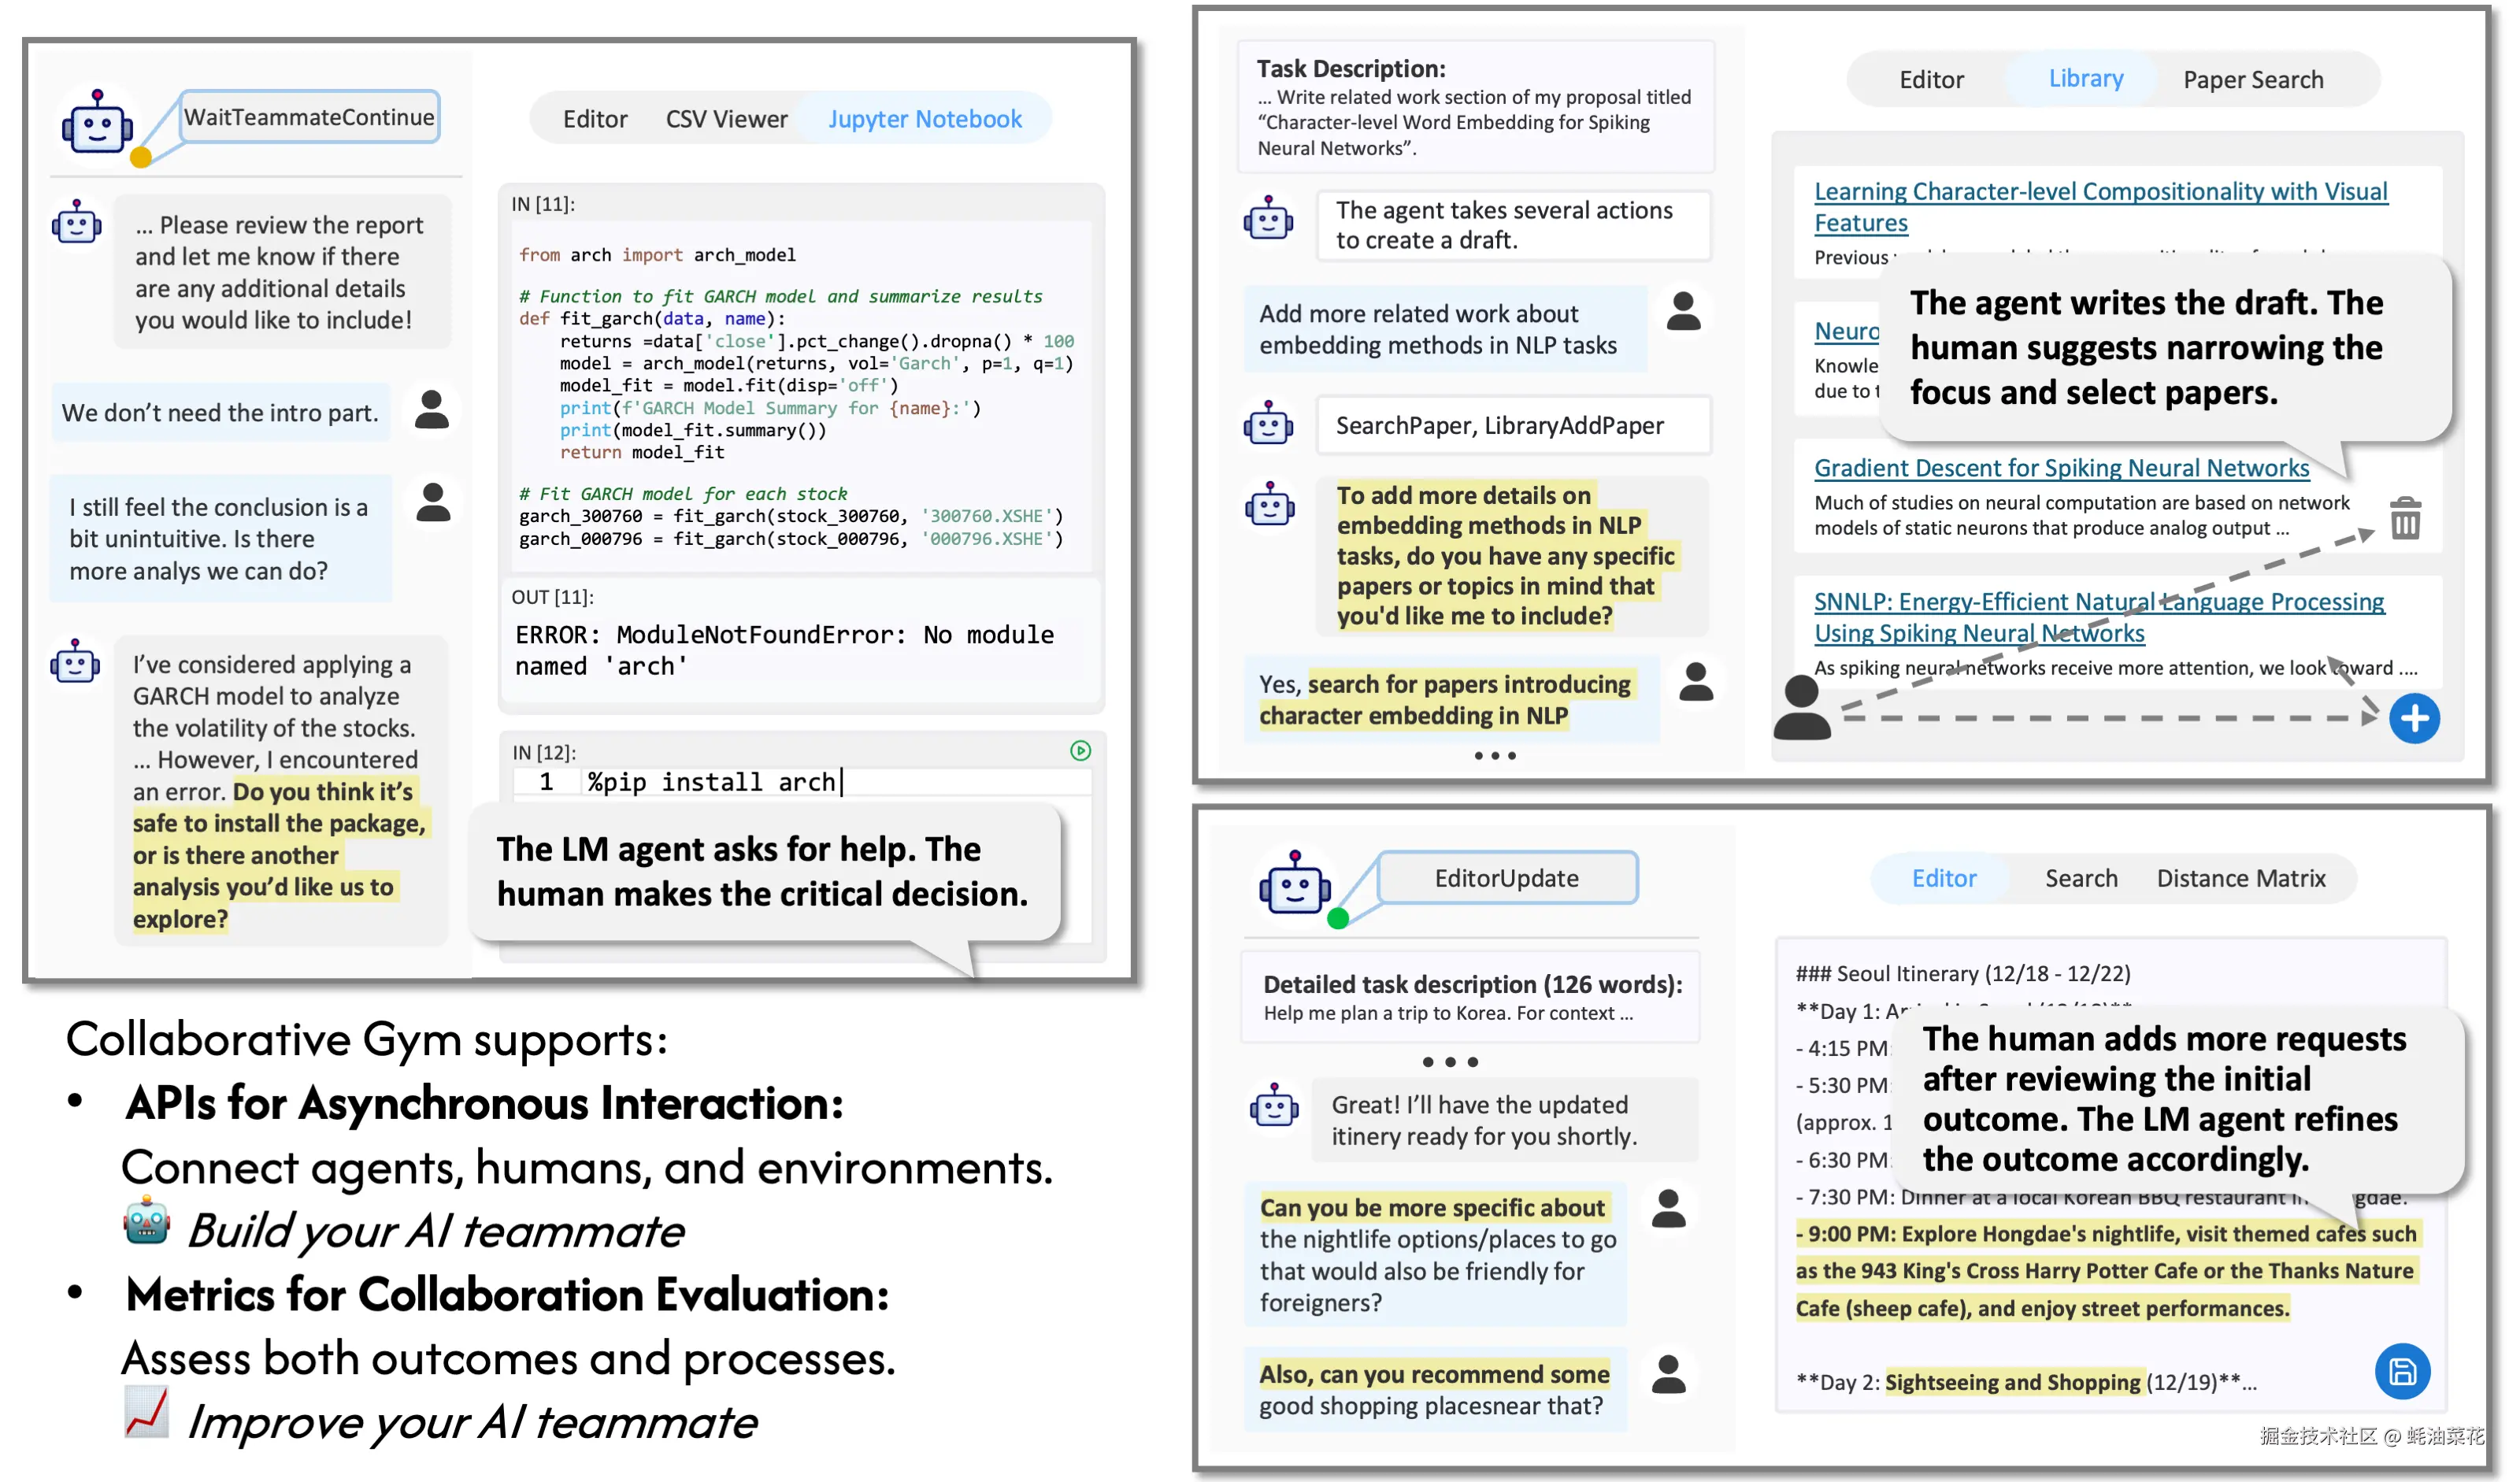Delete the Gradient Descent paper with trash icon
The image size is (2520, 1482).
[x=2405, y=517]
